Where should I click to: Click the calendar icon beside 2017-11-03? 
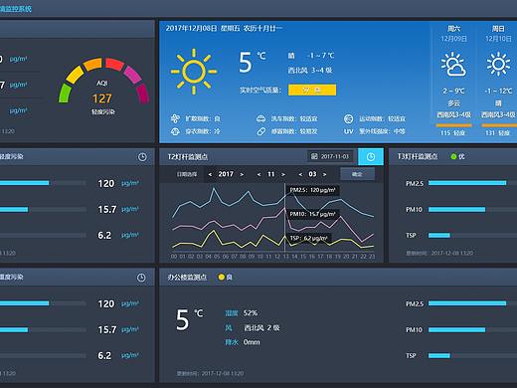click(314, 156)
